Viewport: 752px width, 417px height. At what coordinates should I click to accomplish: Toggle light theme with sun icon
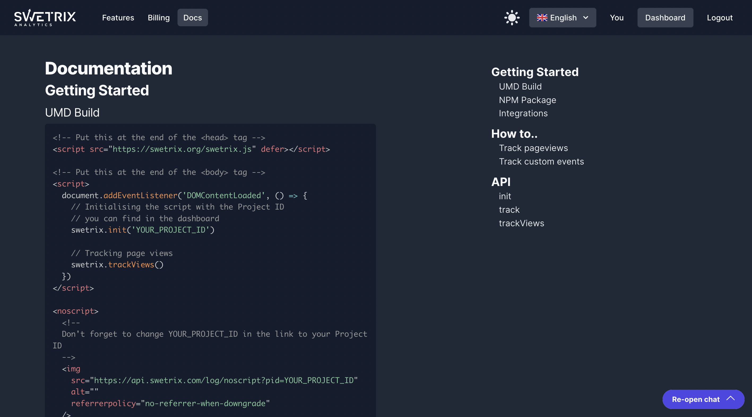[512, 18]
